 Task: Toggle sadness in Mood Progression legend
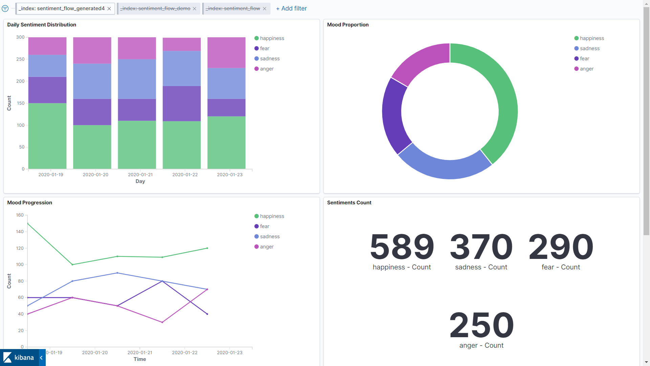(x=269, y=237)
